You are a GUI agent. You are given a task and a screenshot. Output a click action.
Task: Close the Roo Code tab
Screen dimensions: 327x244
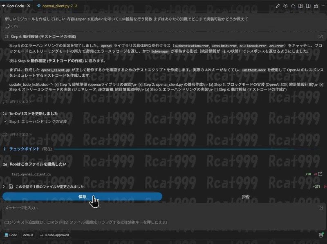tap(29, 6)
